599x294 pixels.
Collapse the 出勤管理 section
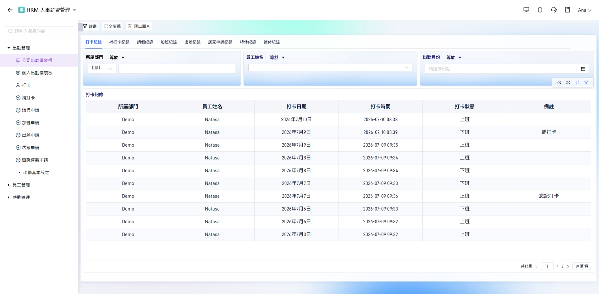click(9, 48)
